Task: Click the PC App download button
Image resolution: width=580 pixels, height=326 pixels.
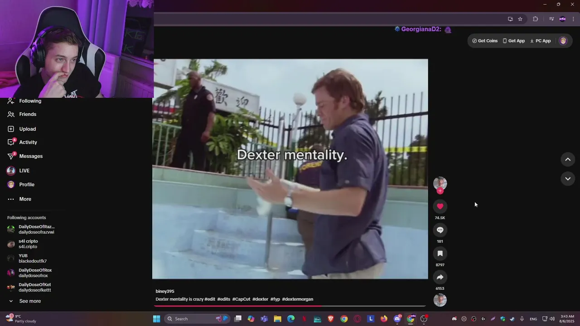Action: (541, 41)
